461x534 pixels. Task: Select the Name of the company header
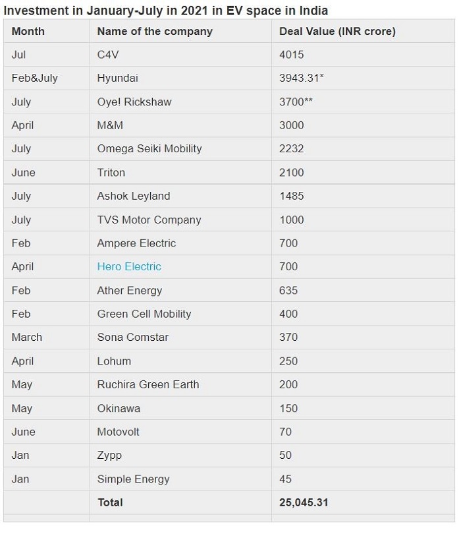(155, 32)
